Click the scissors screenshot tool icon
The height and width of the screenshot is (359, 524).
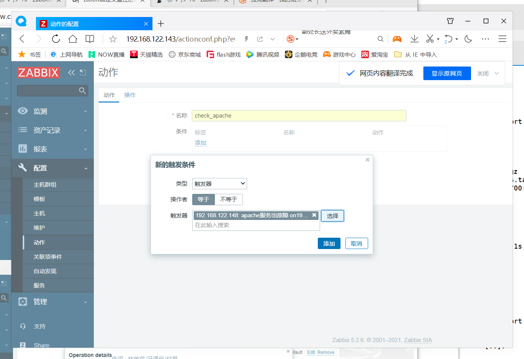430,39
